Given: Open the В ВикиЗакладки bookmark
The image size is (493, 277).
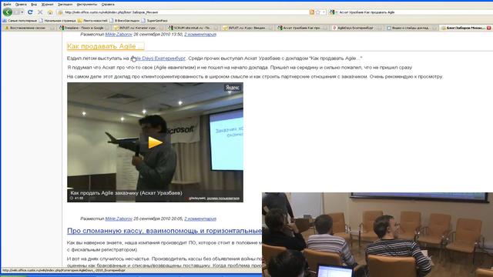Looking at the screenshot, I should 124,21.
